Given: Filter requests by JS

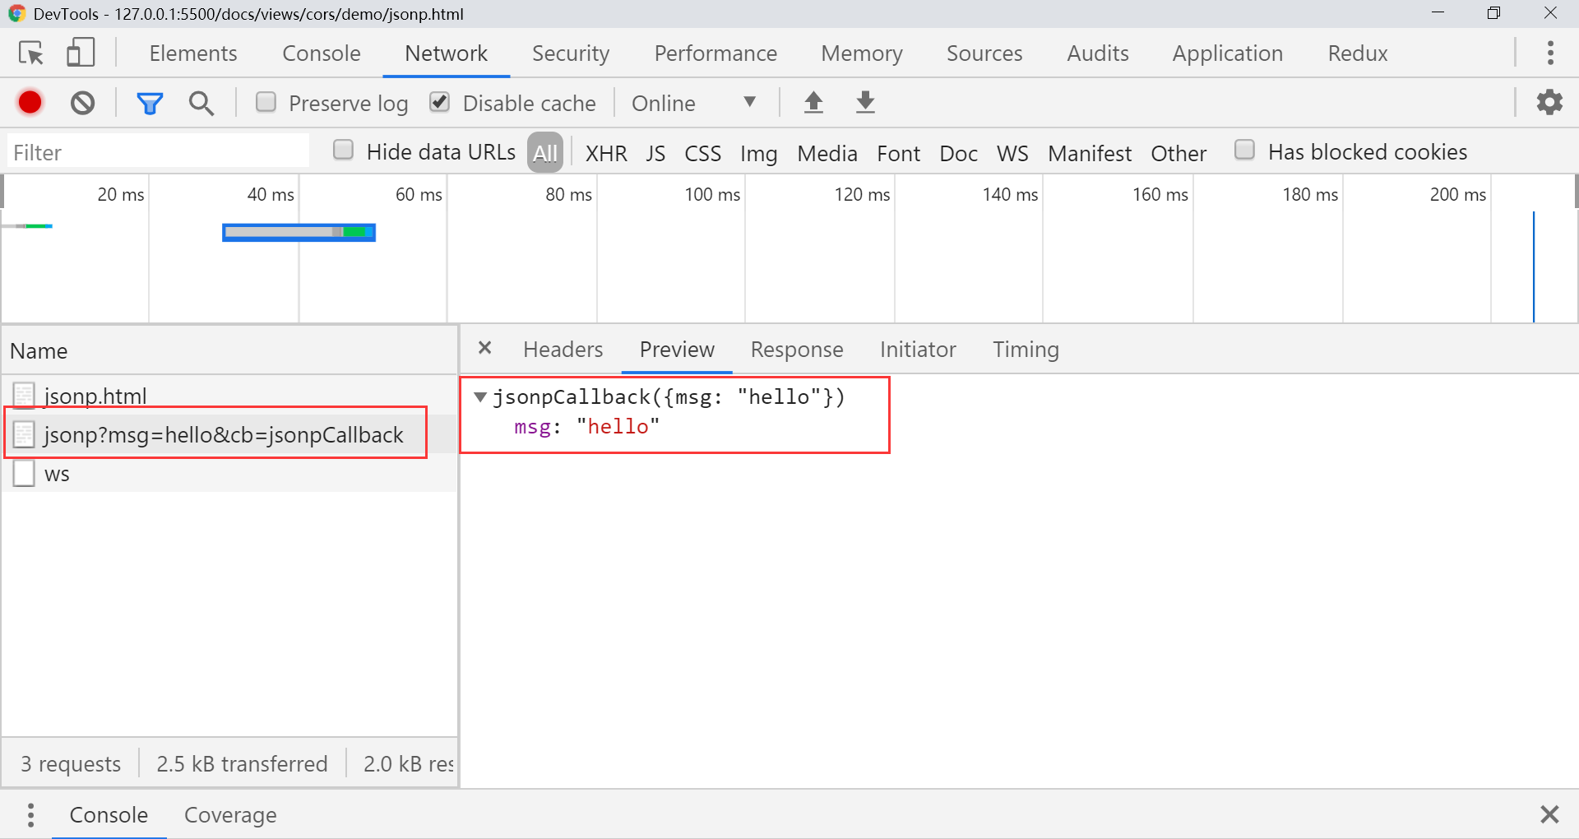Looking at the screenshot, I should tap(655, 154).
